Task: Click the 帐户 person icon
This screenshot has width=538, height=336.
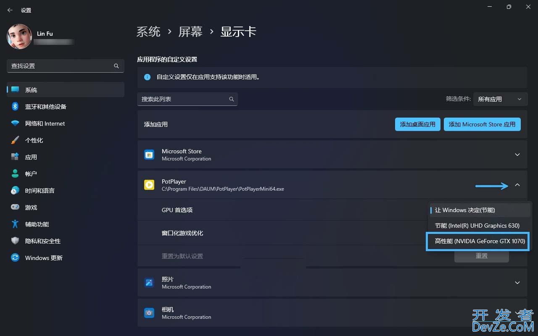Action: pos(15,174)
